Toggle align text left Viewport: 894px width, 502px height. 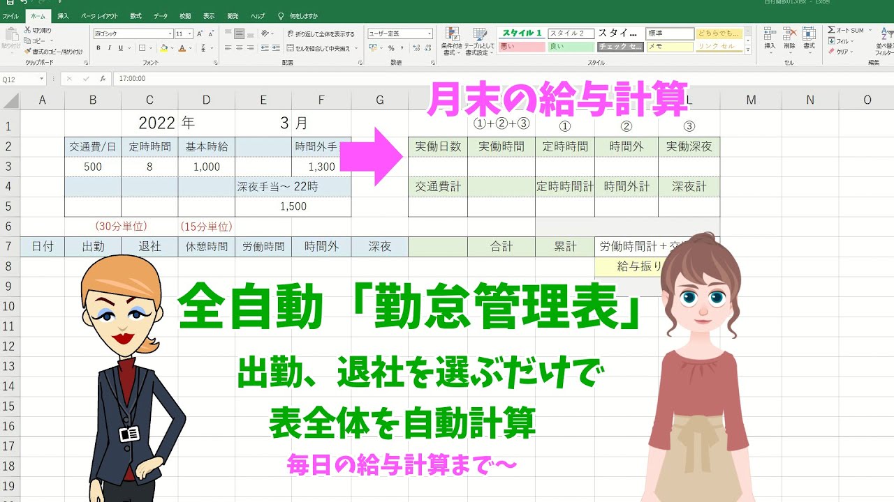tap(228, 48)
